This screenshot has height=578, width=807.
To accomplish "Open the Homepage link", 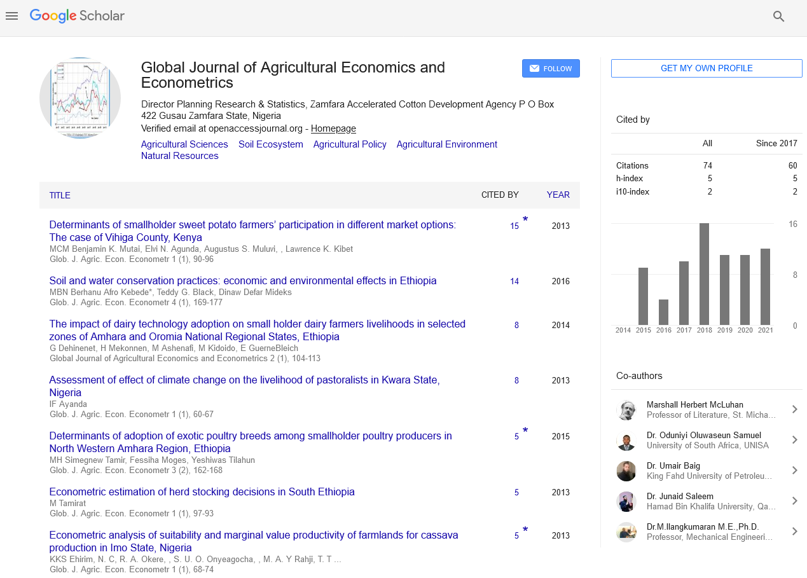I will (333, 128).
